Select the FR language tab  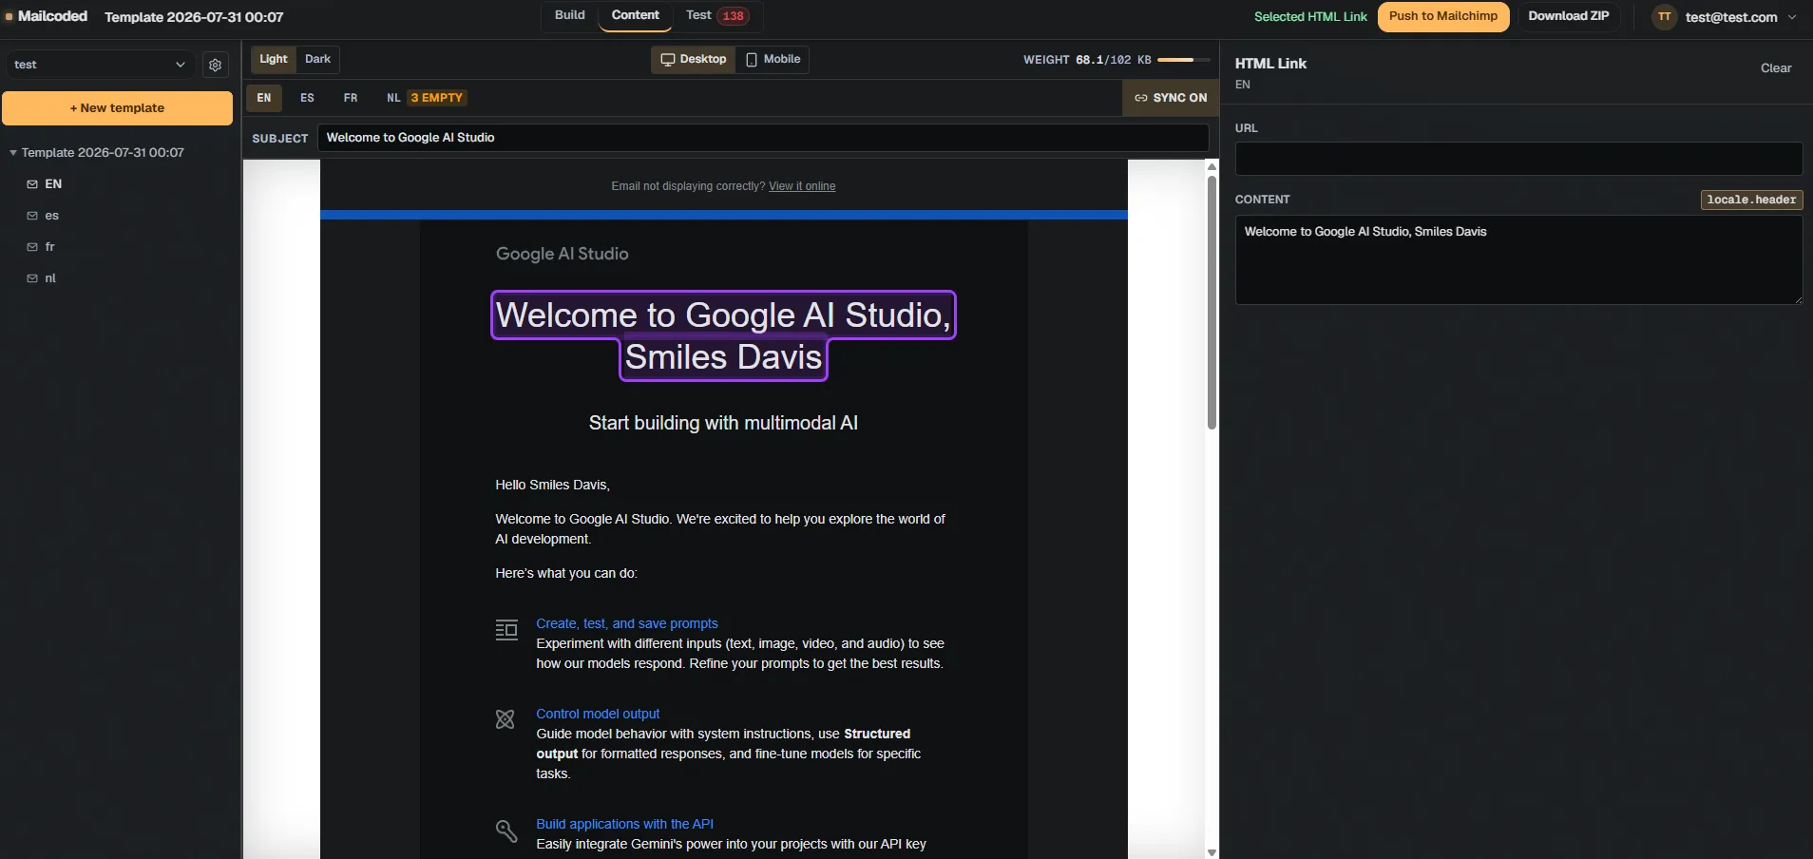pos(351,98)
